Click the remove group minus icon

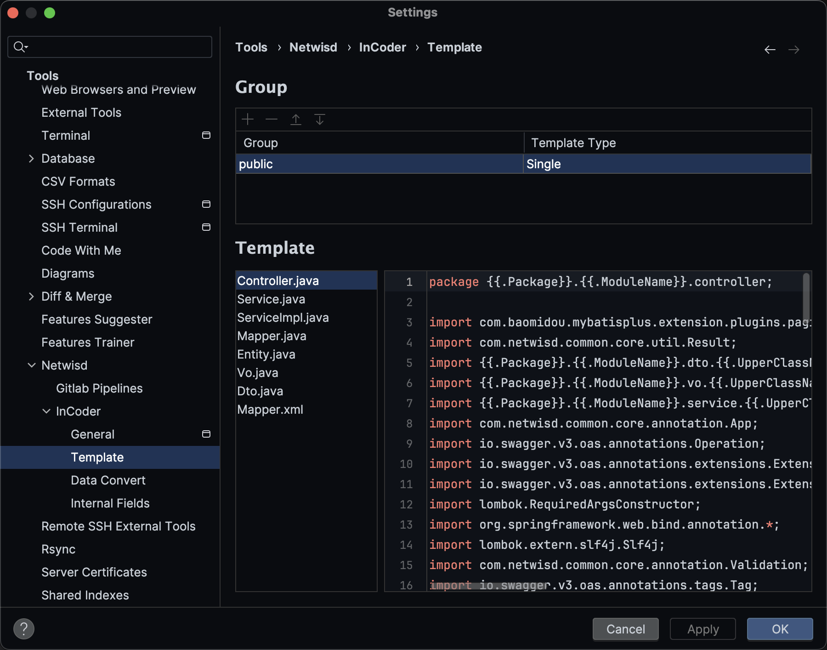click(272, 120)
